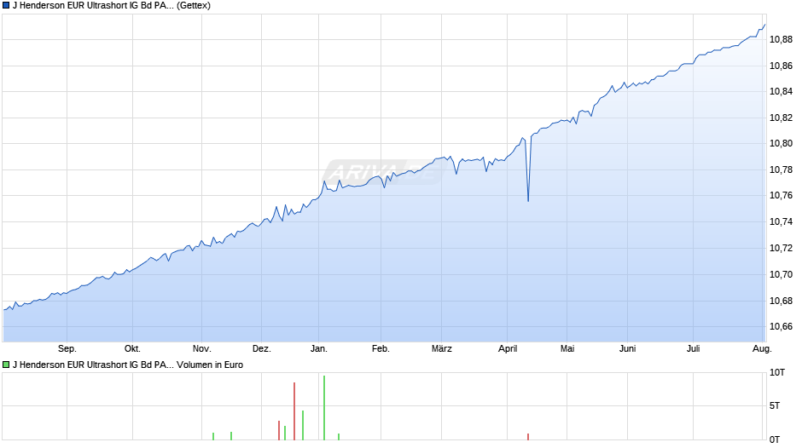Click the volume title 'Volumen in Euro'
The width and height of the screenshot is (802, 448).
click(x=210, y=365)
